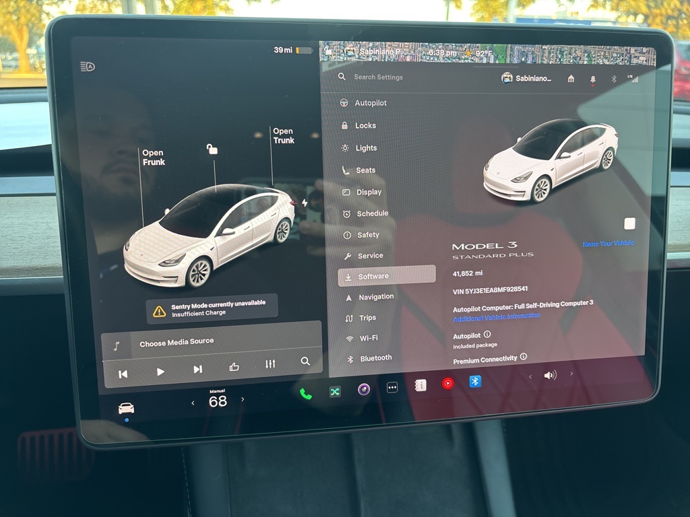Open the Sabiniano driver profile dropdown

(526, 78)
